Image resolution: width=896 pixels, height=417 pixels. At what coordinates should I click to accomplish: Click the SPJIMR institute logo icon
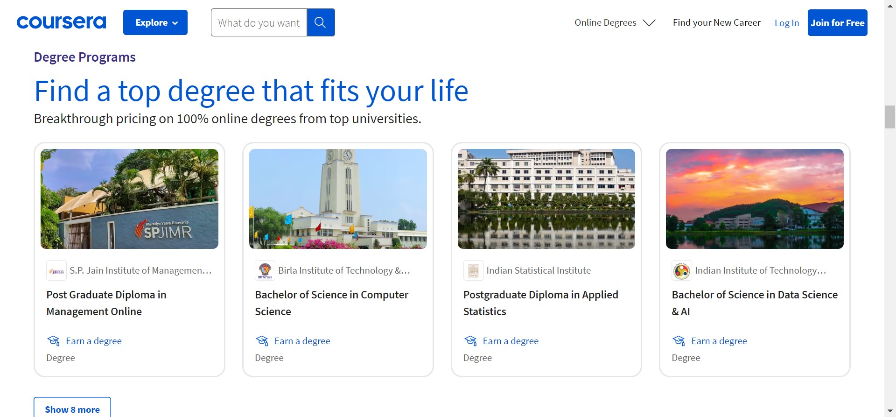(x=56, y=271)
